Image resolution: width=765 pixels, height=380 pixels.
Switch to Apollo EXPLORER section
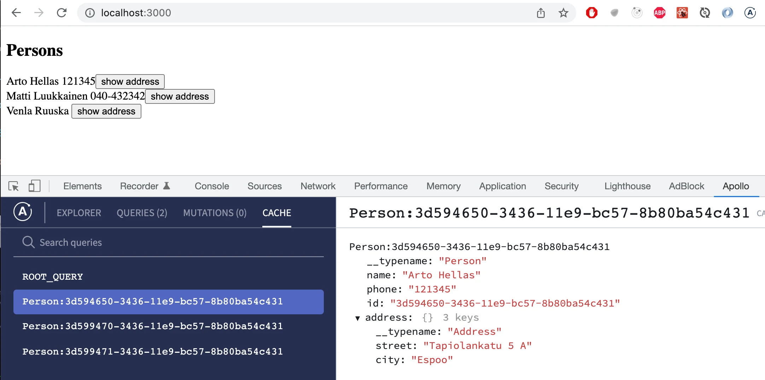79,213
